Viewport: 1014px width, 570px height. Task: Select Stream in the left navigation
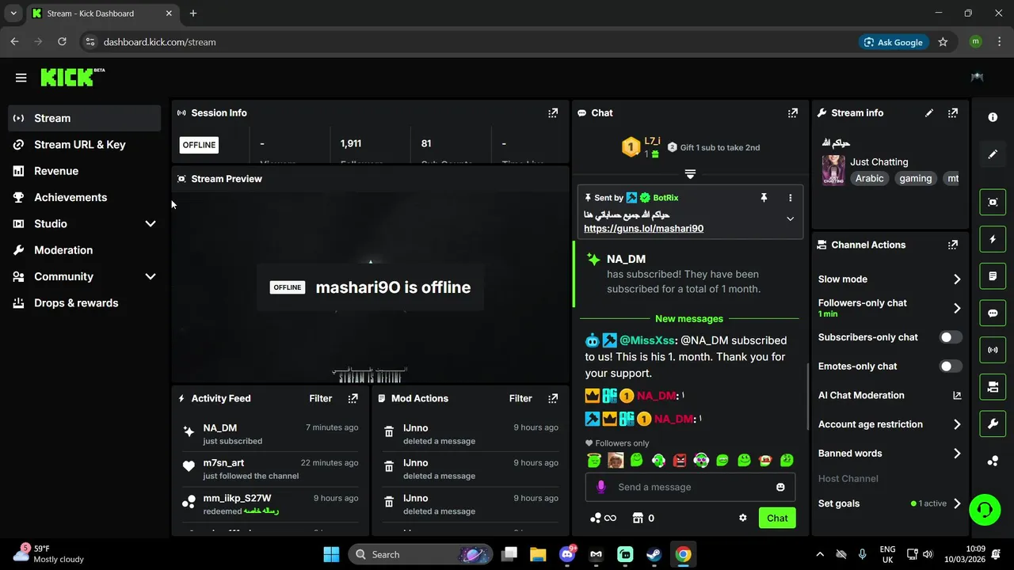86,118
